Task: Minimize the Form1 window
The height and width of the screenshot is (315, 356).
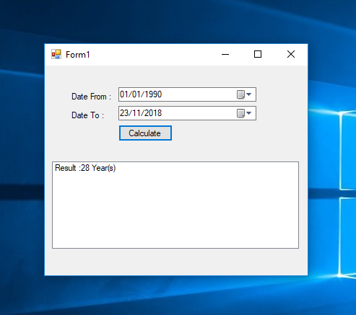Action: click(x=225, y=54)
